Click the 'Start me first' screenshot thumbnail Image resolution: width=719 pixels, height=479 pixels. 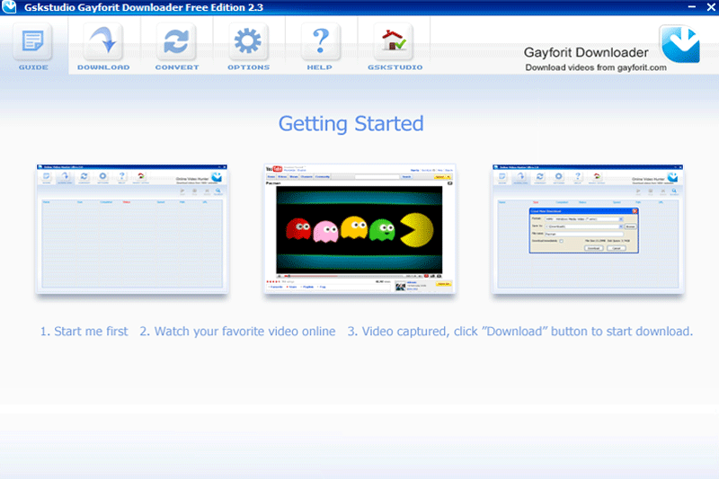(x=132, y=228)
